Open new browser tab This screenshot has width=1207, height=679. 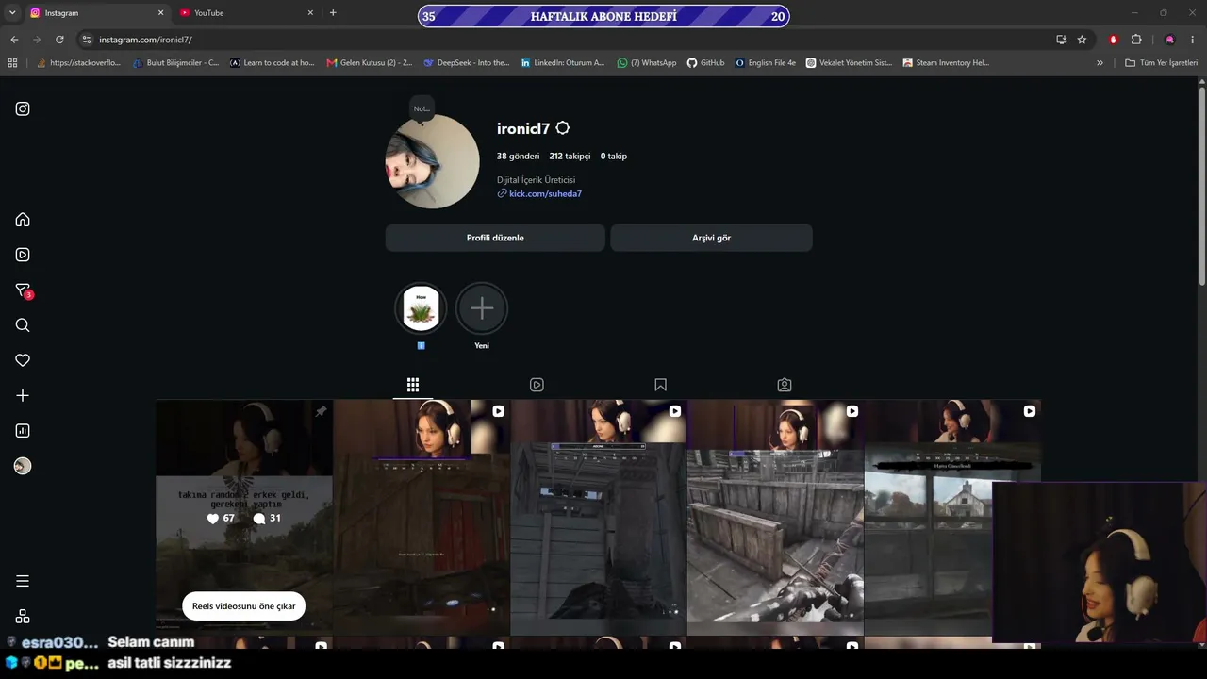333,13
